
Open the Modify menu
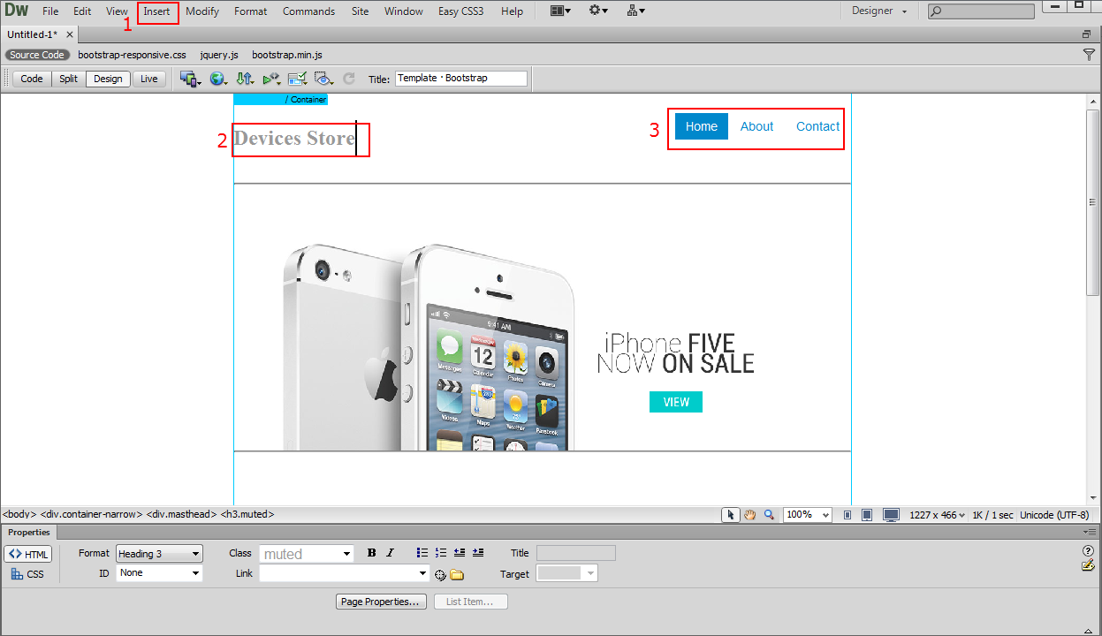[202, 11]
